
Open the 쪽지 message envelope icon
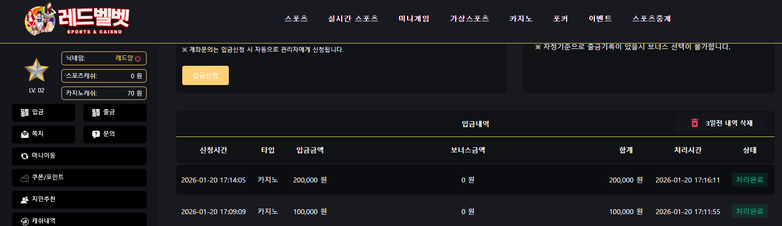click(x=25, y=134)
